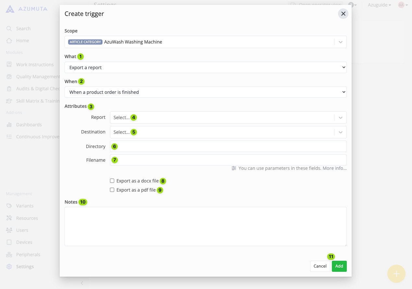
Task: Click the yellow plus floating button
Action: (x=396, y=274)
